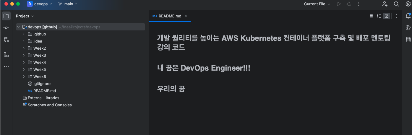
Task: Expand the Week5 folder
Action: tap(24, 69)
